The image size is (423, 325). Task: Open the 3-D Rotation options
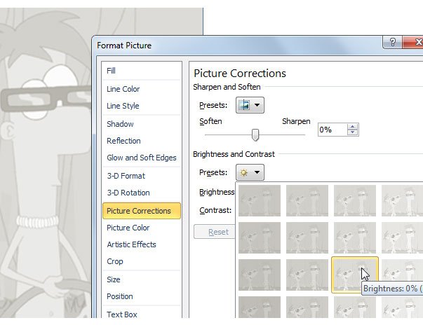(128, 193)
